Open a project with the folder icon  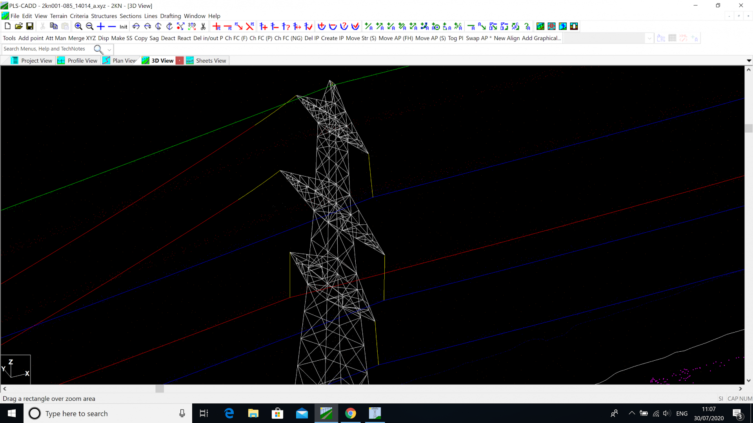[x=18, y=26]
